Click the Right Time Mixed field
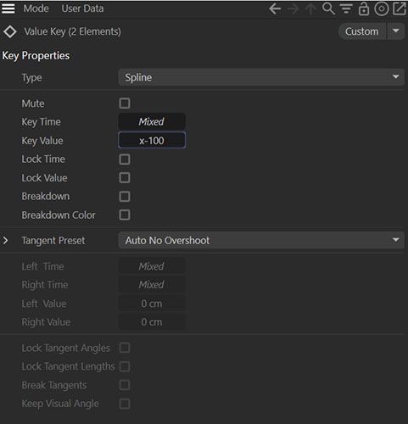The image size is (408, 424). tap(152, 285)
